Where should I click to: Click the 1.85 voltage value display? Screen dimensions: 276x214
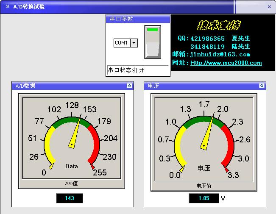click(204, 198)
